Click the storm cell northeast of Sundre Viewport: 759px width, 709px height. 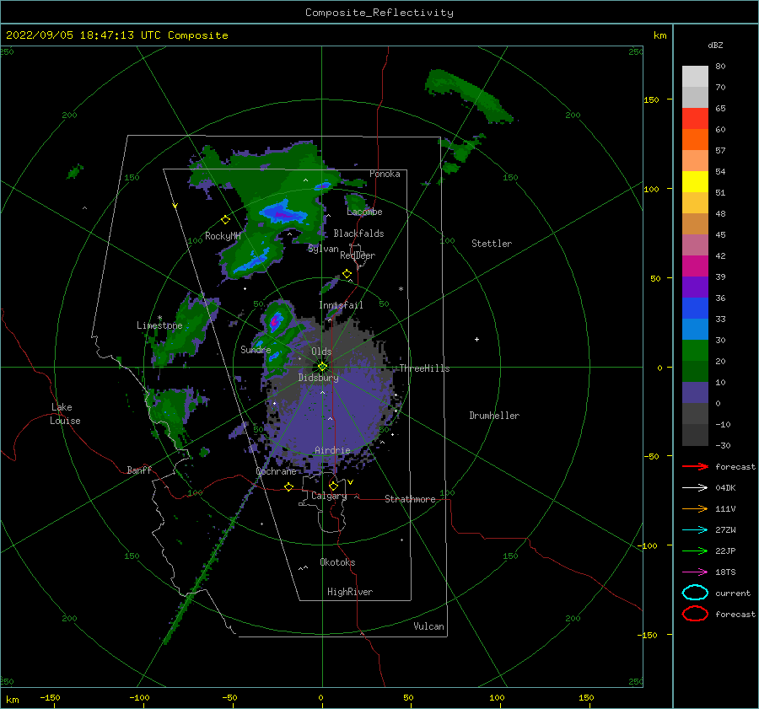pyautogui.click(x=277, y=320)
